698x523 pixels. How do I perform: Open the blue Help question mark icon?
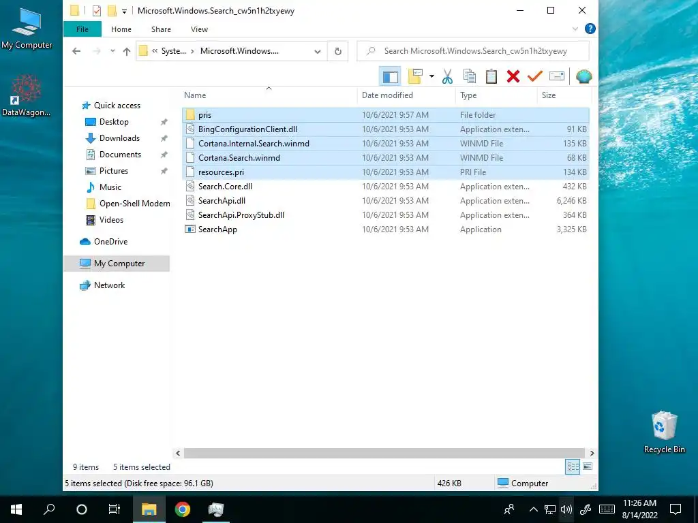pyautogui.click(x=590, y=29)
